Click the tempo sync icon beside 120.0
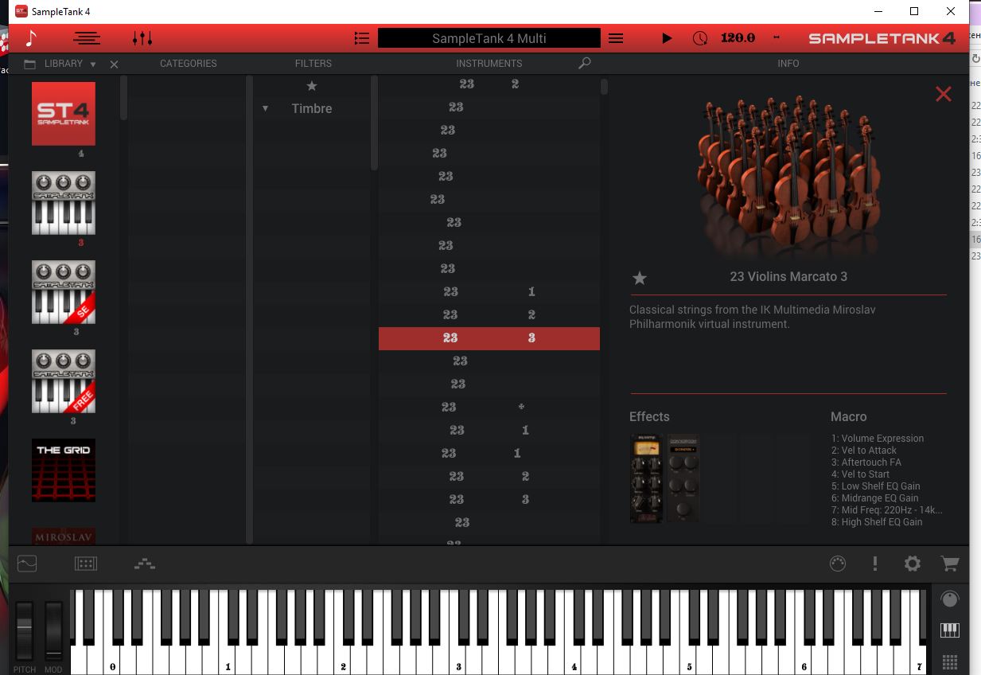This screenshot has height=675, width=981. (x=777, y=37)
